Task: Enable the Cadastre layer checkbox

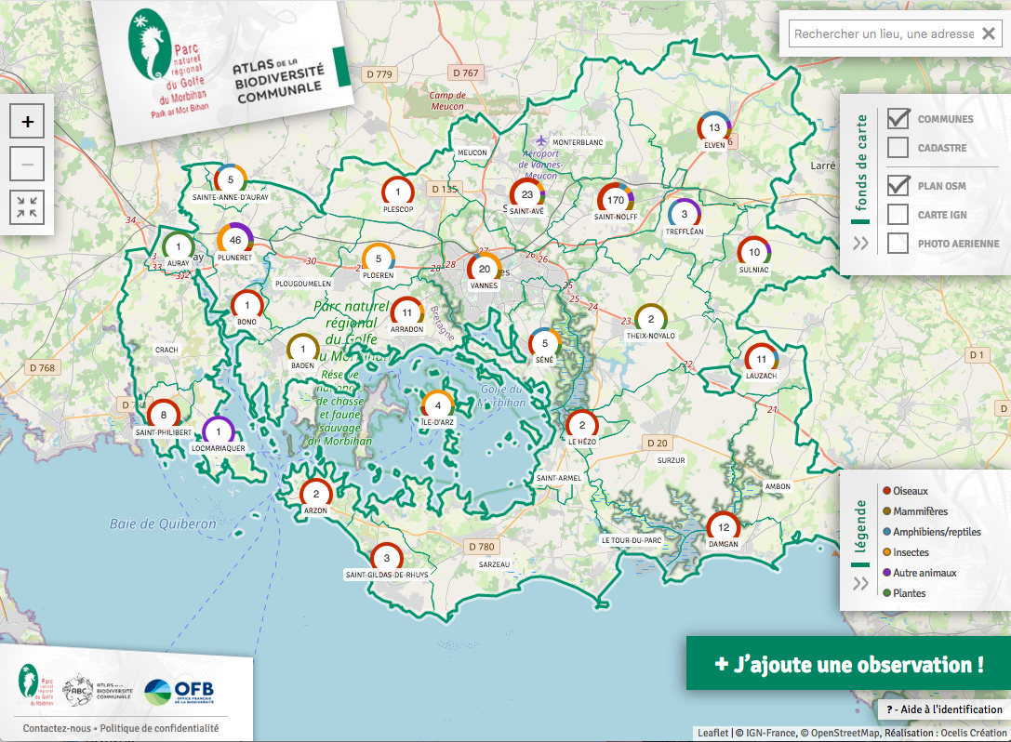Action: [x=898, y=148]
